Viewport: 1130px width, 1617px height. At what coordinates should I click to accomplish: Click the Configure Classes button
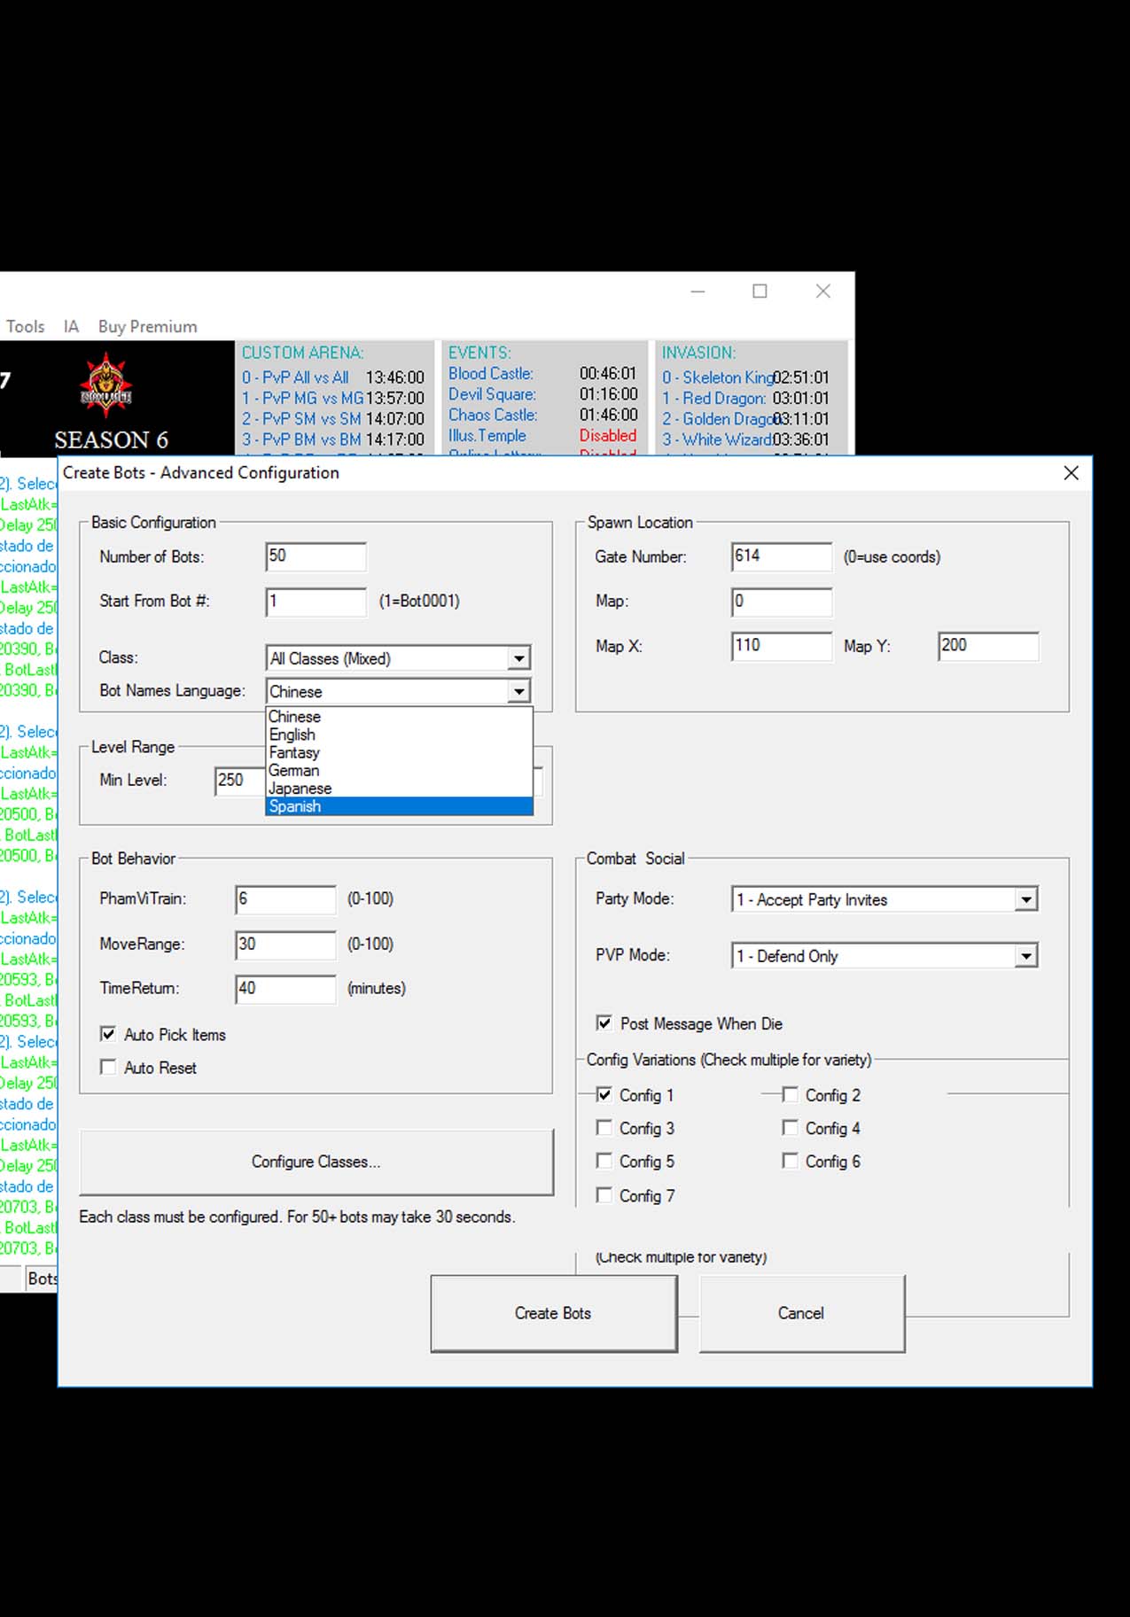[x=316, y=1162]
